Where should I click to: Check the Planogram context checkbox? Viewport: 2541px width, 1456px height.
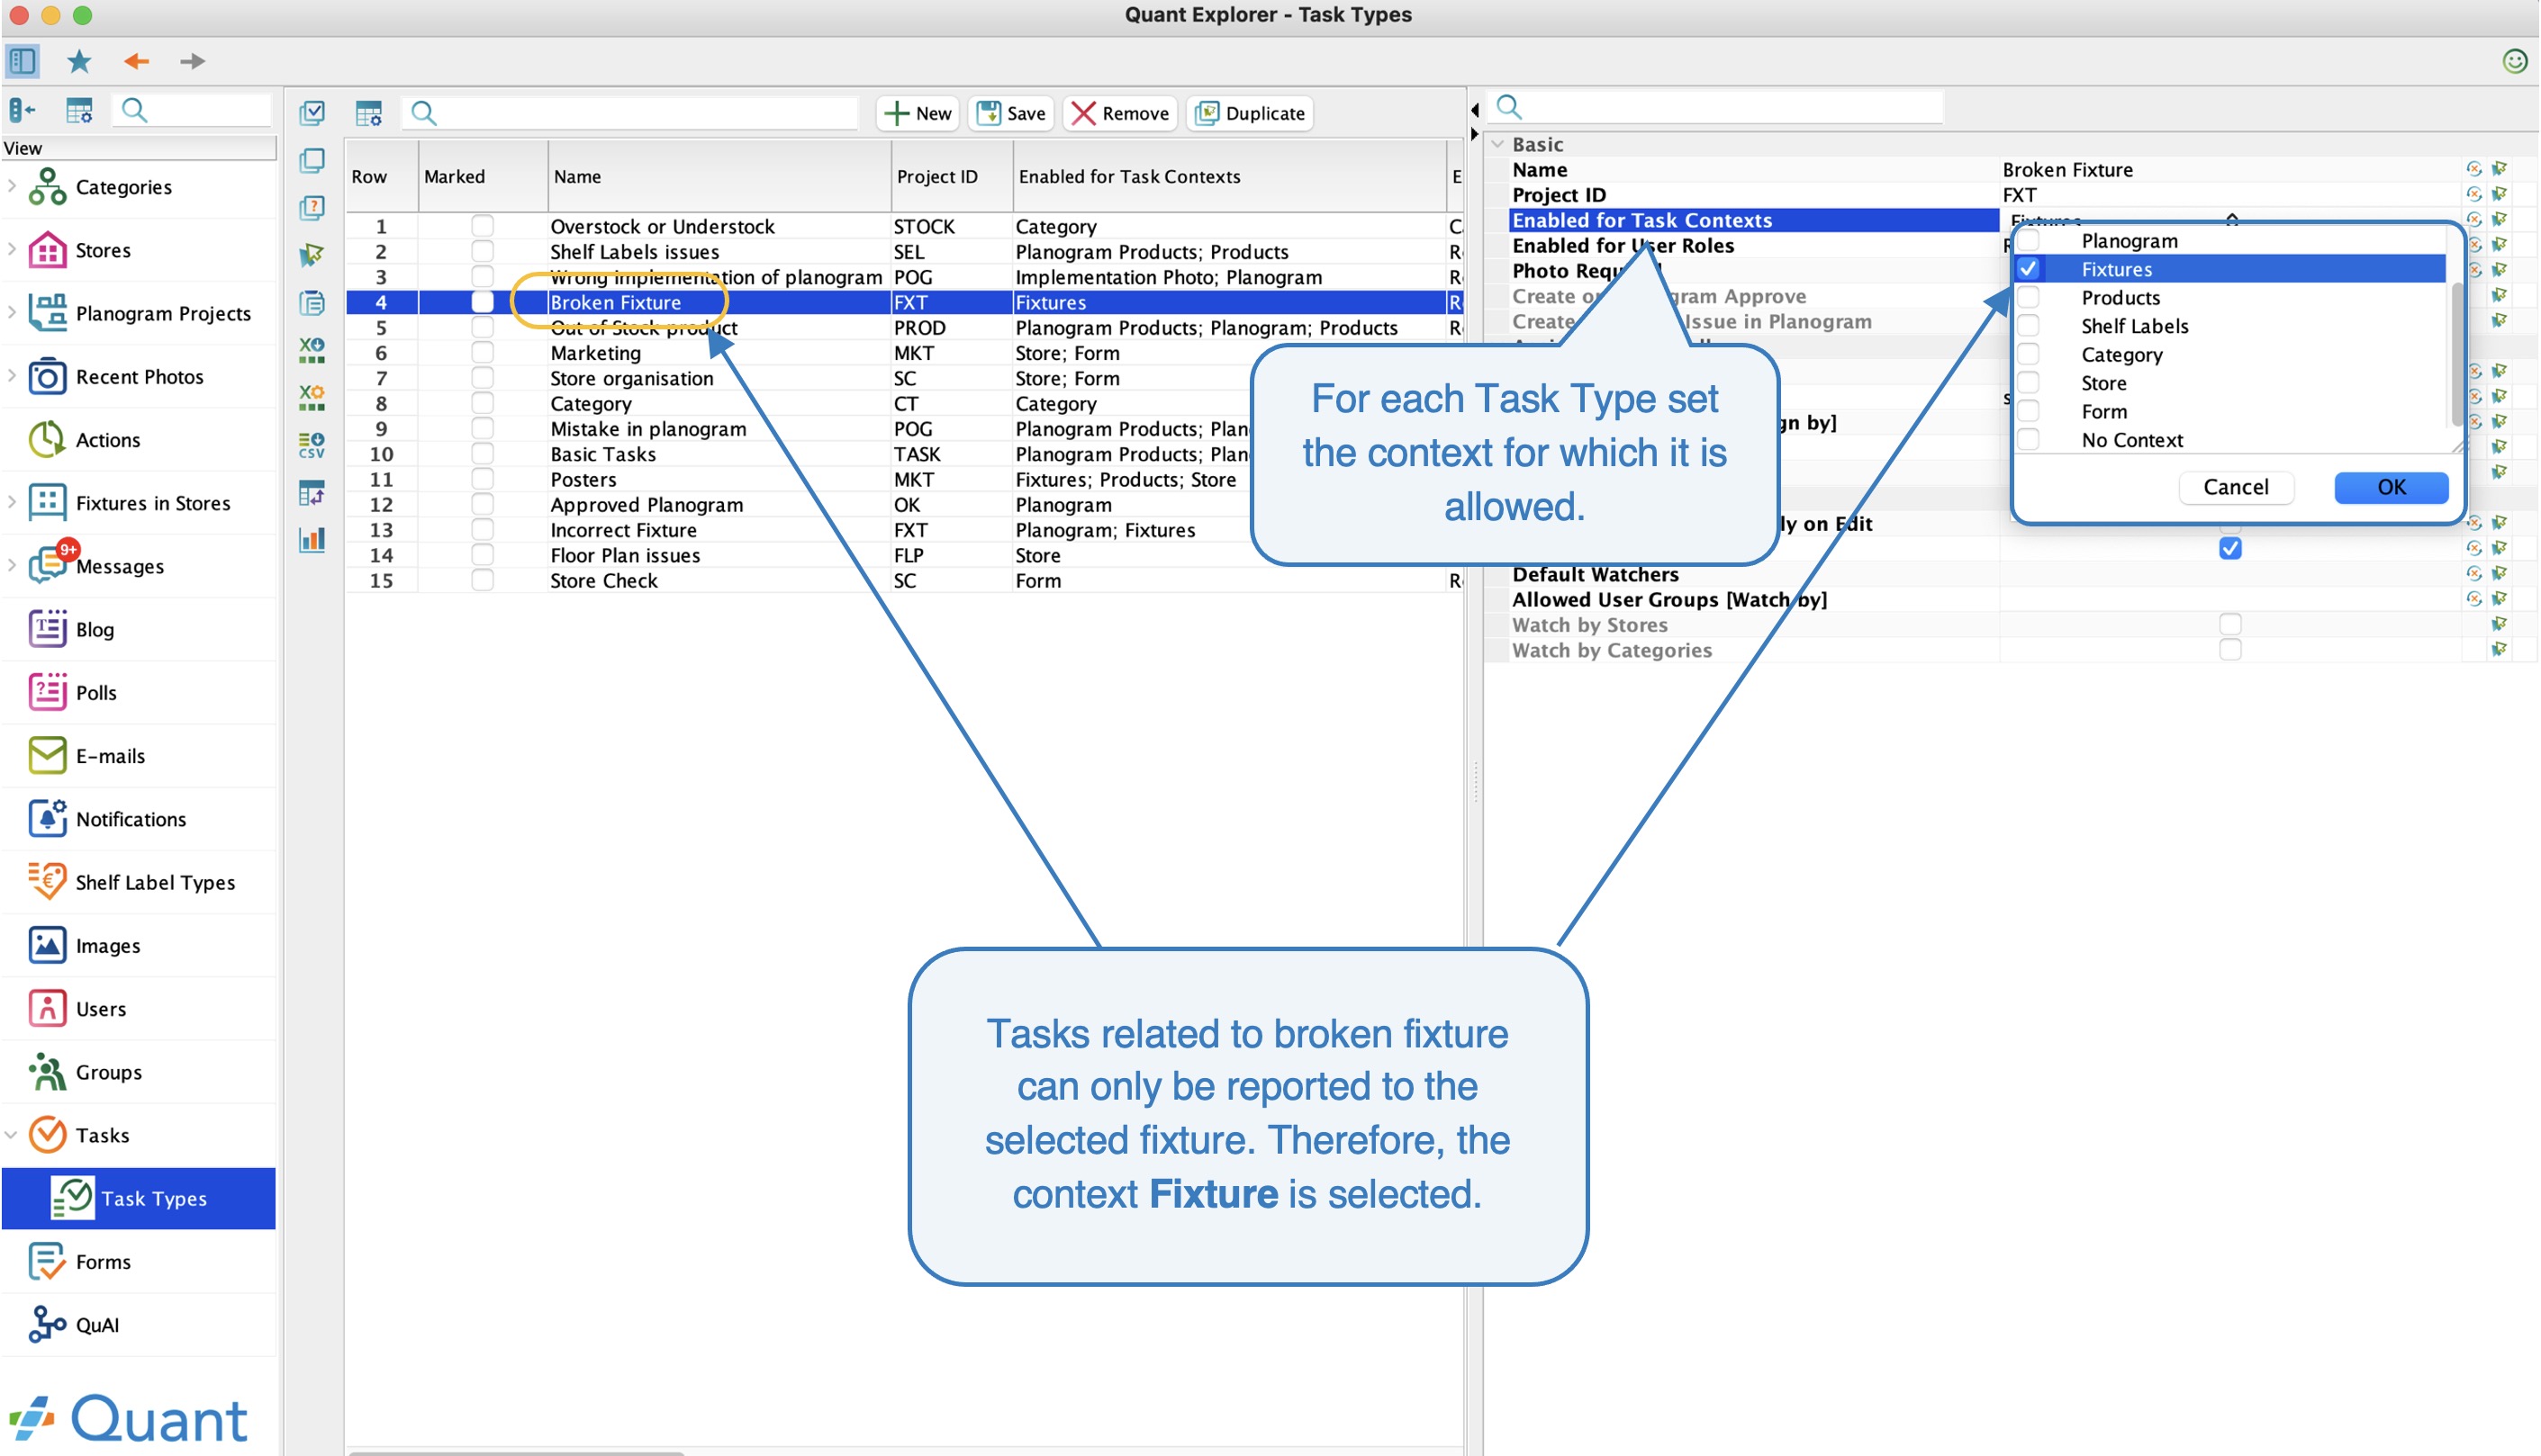(x=2029, y=240)
